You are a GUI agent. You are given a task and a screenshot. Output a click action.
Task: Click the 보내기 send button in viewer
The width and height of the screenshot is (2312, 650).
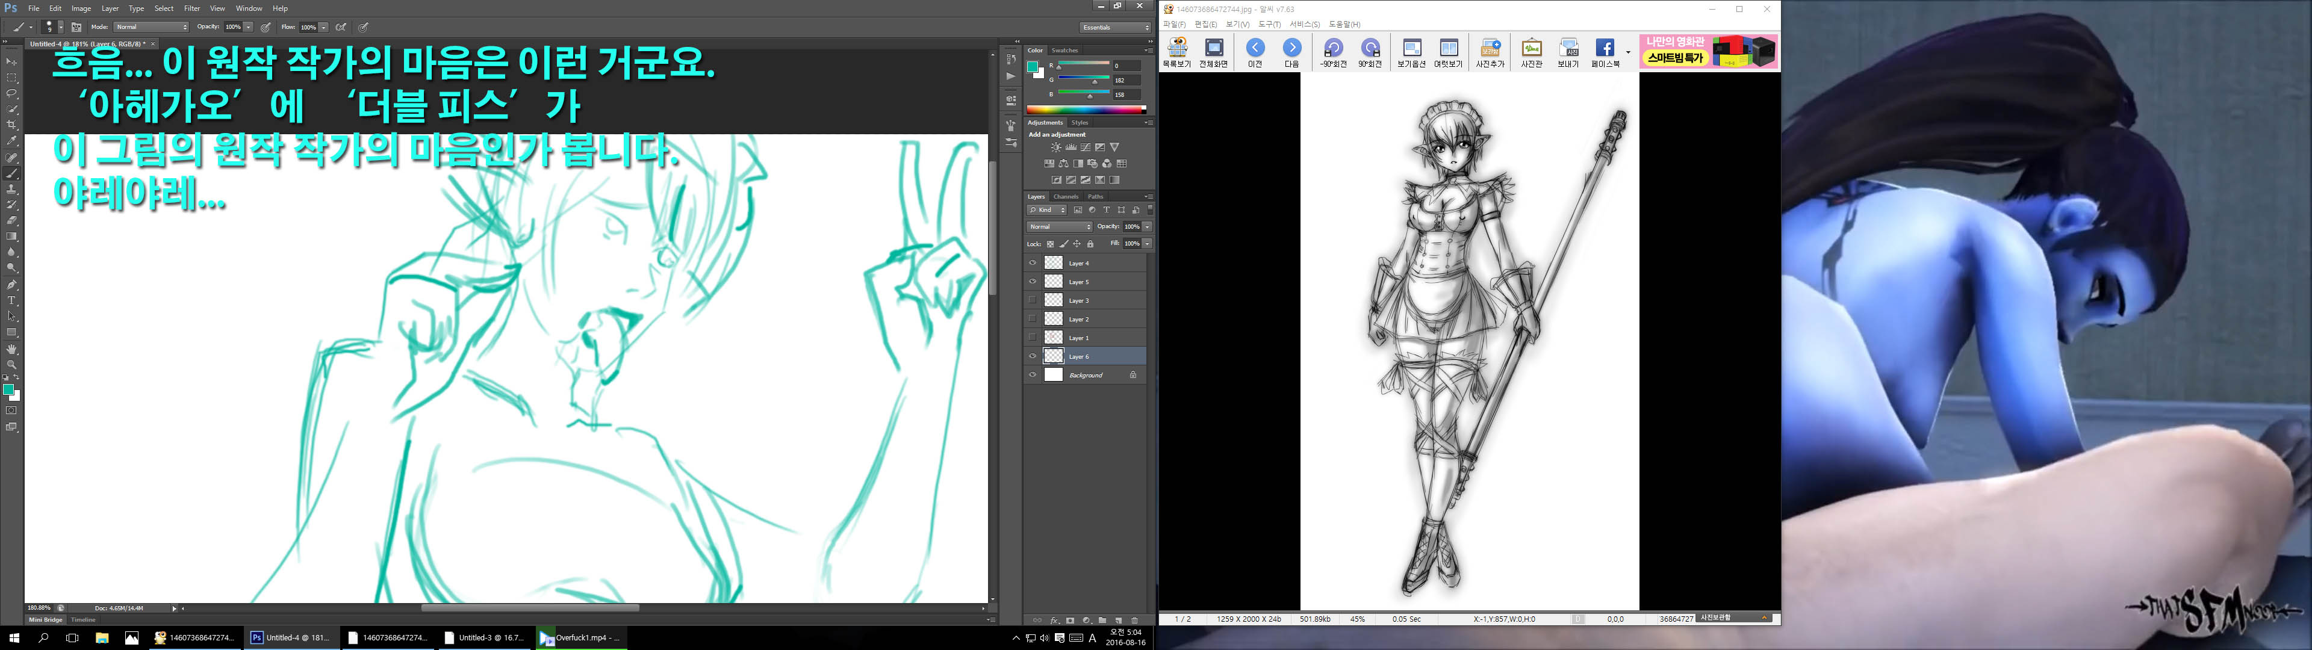pos(1568,53)
